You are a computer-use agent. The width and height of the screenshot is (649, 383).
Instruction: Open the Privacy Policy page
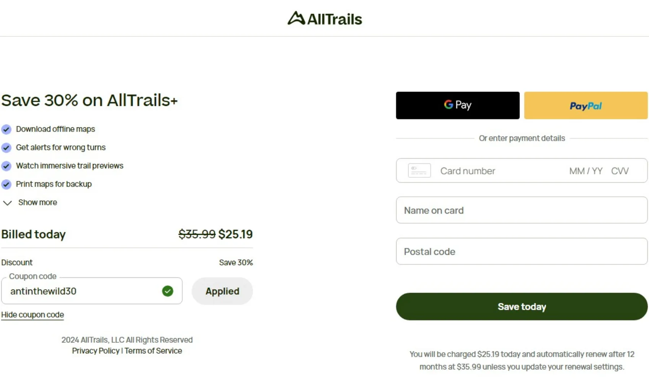pos(95,350)
